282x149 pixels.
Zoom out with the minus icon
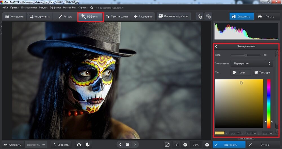[185, 145]
